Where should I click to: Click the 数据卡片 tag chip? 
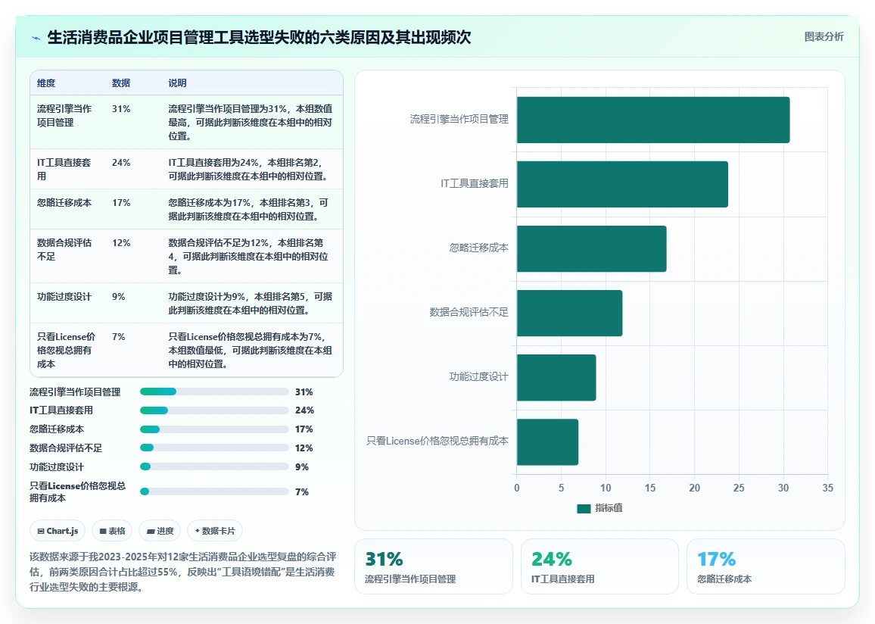[x=215, y=531]
